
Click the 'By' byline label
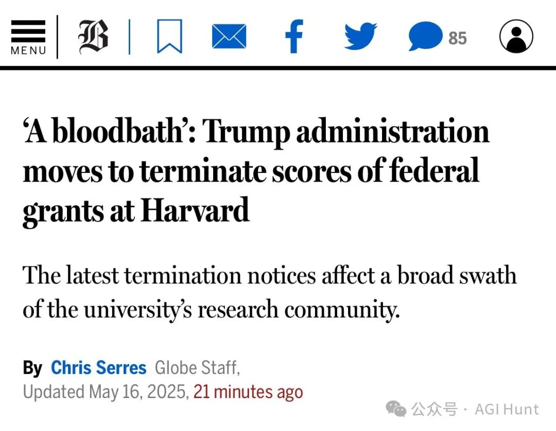click(32, 368)
